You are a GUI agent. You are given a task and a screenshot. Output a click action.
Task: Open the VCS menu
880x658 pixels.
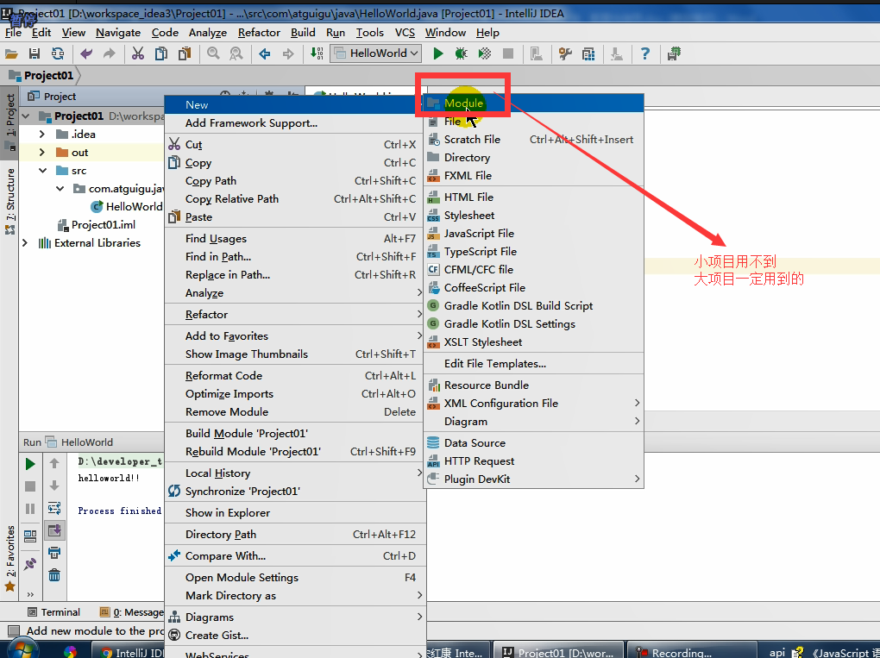[405, 33]
